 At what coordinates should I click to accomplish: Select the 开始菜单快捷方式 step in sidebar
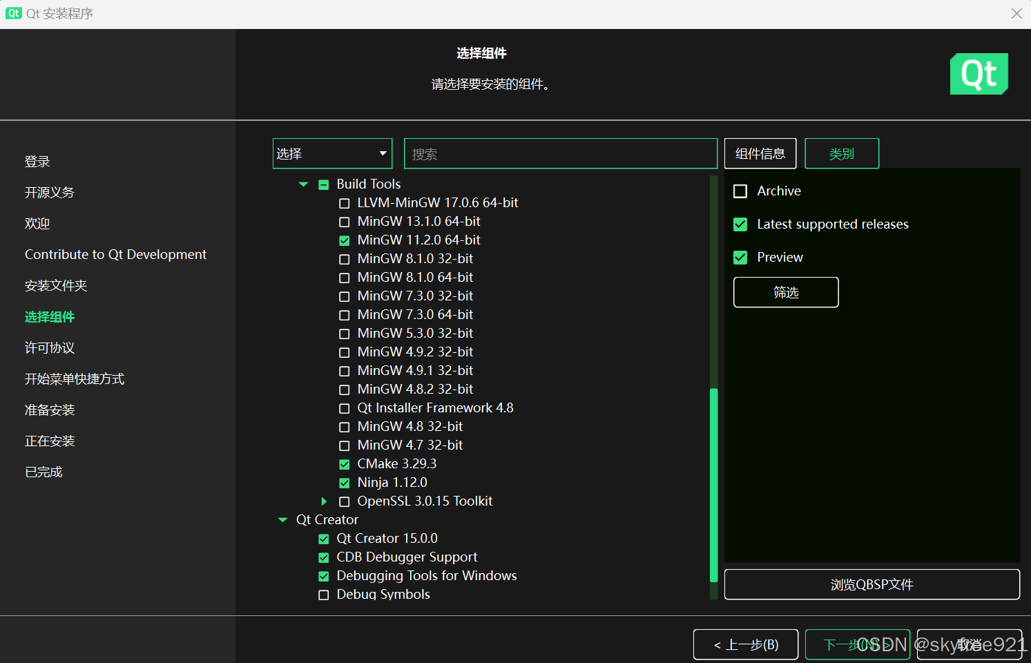pyautogui.click(x=75, y=379)
